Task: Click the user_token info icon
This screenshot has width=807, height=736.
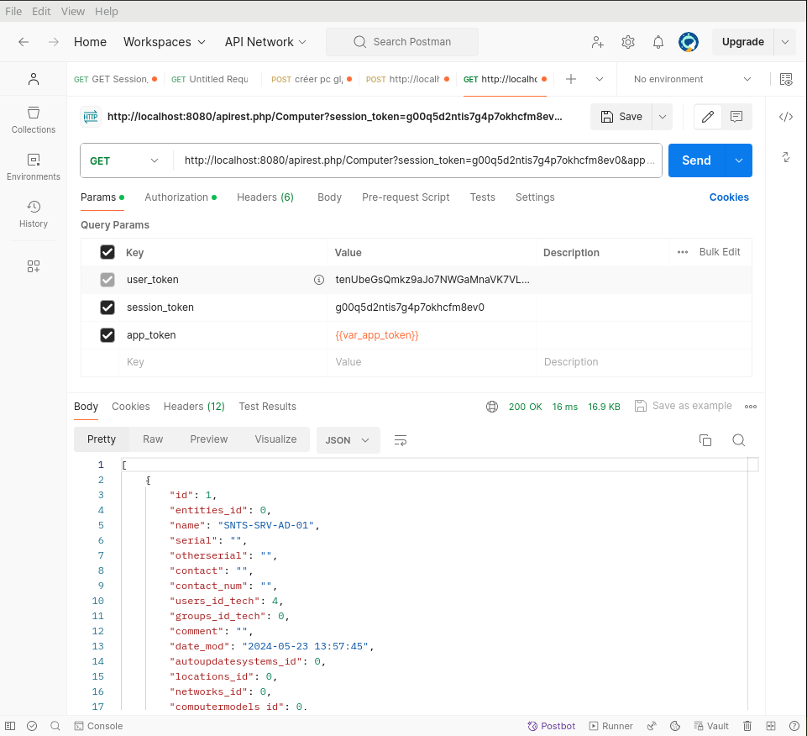Action: coord(319,280)
